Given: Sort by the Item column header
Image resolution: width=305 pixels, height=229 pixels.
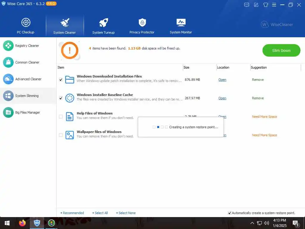Looking at the screenshot, I should tap(61, 67).
